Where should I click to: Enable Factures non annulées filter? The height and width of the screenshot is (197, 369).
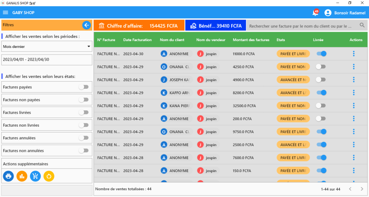[84, 150]
